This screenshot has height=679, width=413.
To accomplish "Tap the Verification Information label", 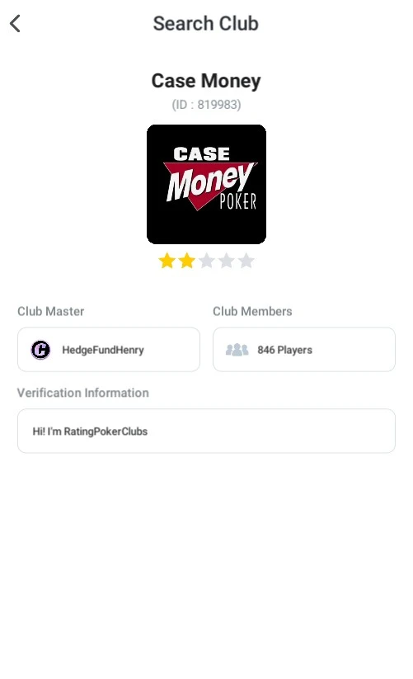I will 83,393.
